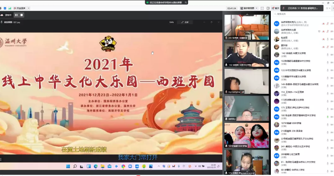The width and height of the screenshot is (334, 176).
Task: Click the 全屏 fullscreen button on the shared screen
Action: pyautogui.click(x=185, y=22)
